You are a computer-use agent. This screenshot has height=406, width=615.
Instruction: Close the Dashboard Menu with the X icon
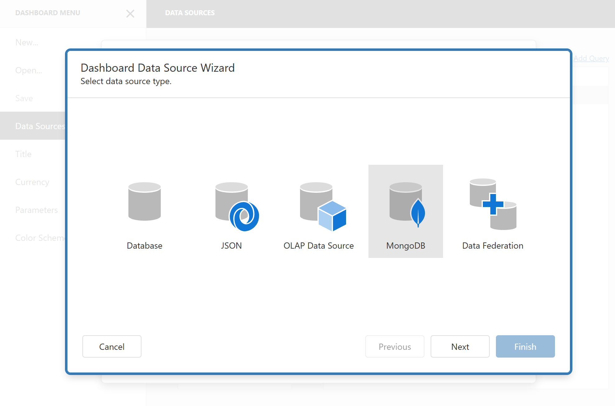[130, 14]
